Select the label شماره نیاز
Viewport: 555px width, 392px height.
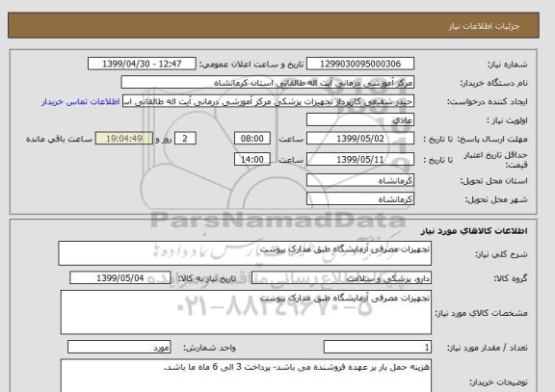[507, 65]
